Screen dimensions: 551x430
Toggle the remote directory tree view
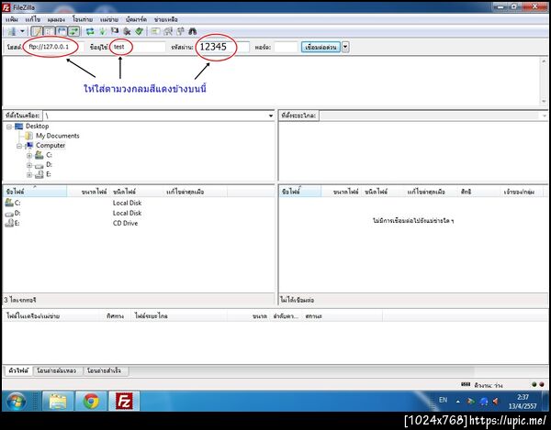click(x=62, y=31)
